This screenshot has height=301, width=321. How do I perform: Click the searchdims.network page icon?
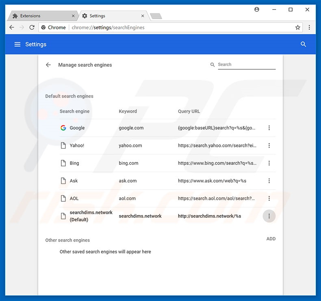coord(63,216)
